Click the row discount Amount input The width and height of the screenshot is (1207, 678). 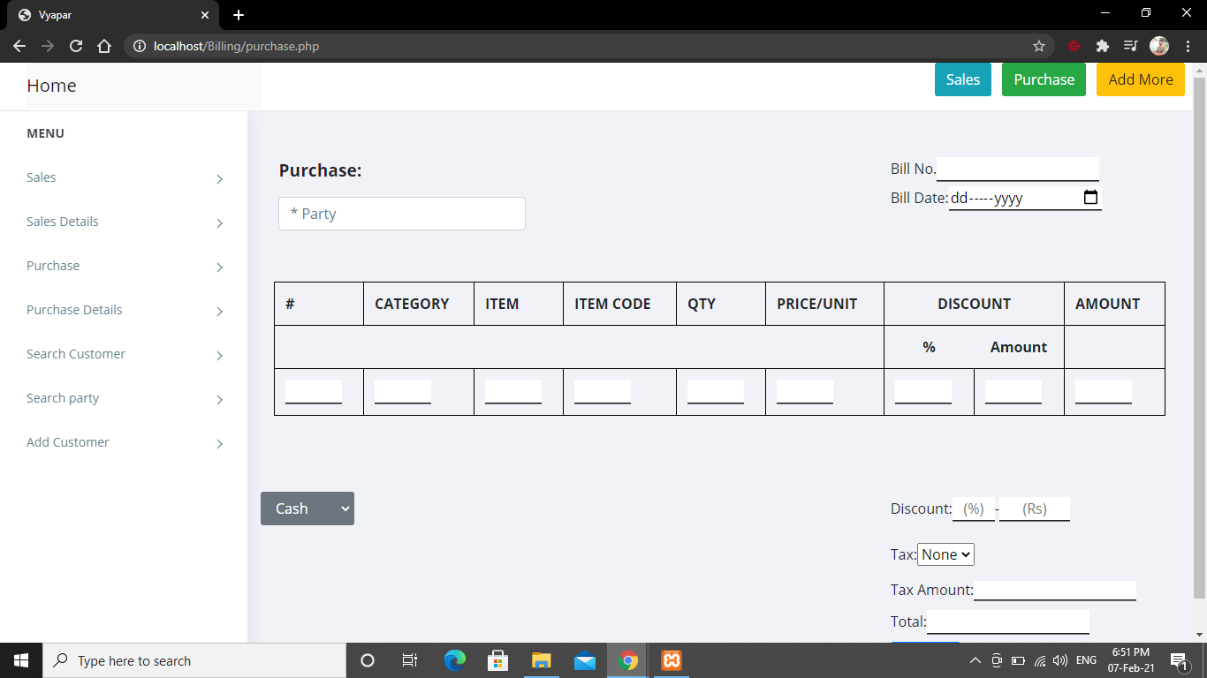point(1013,392)
